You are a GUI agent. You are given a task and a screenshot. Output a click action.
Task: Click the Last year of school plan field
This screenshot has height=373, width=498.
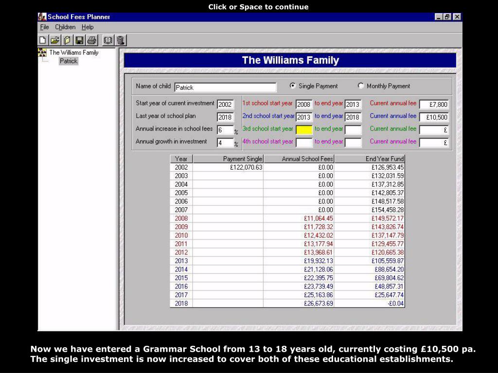tap(225, 117)
